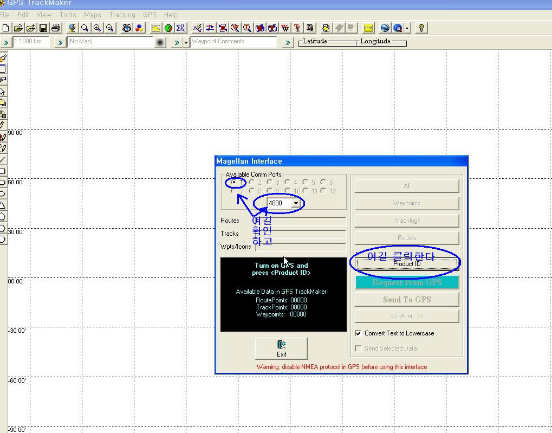The image size is (552, 433).
Task: Click the blue Q globe icon
Action: coord(398,28)
